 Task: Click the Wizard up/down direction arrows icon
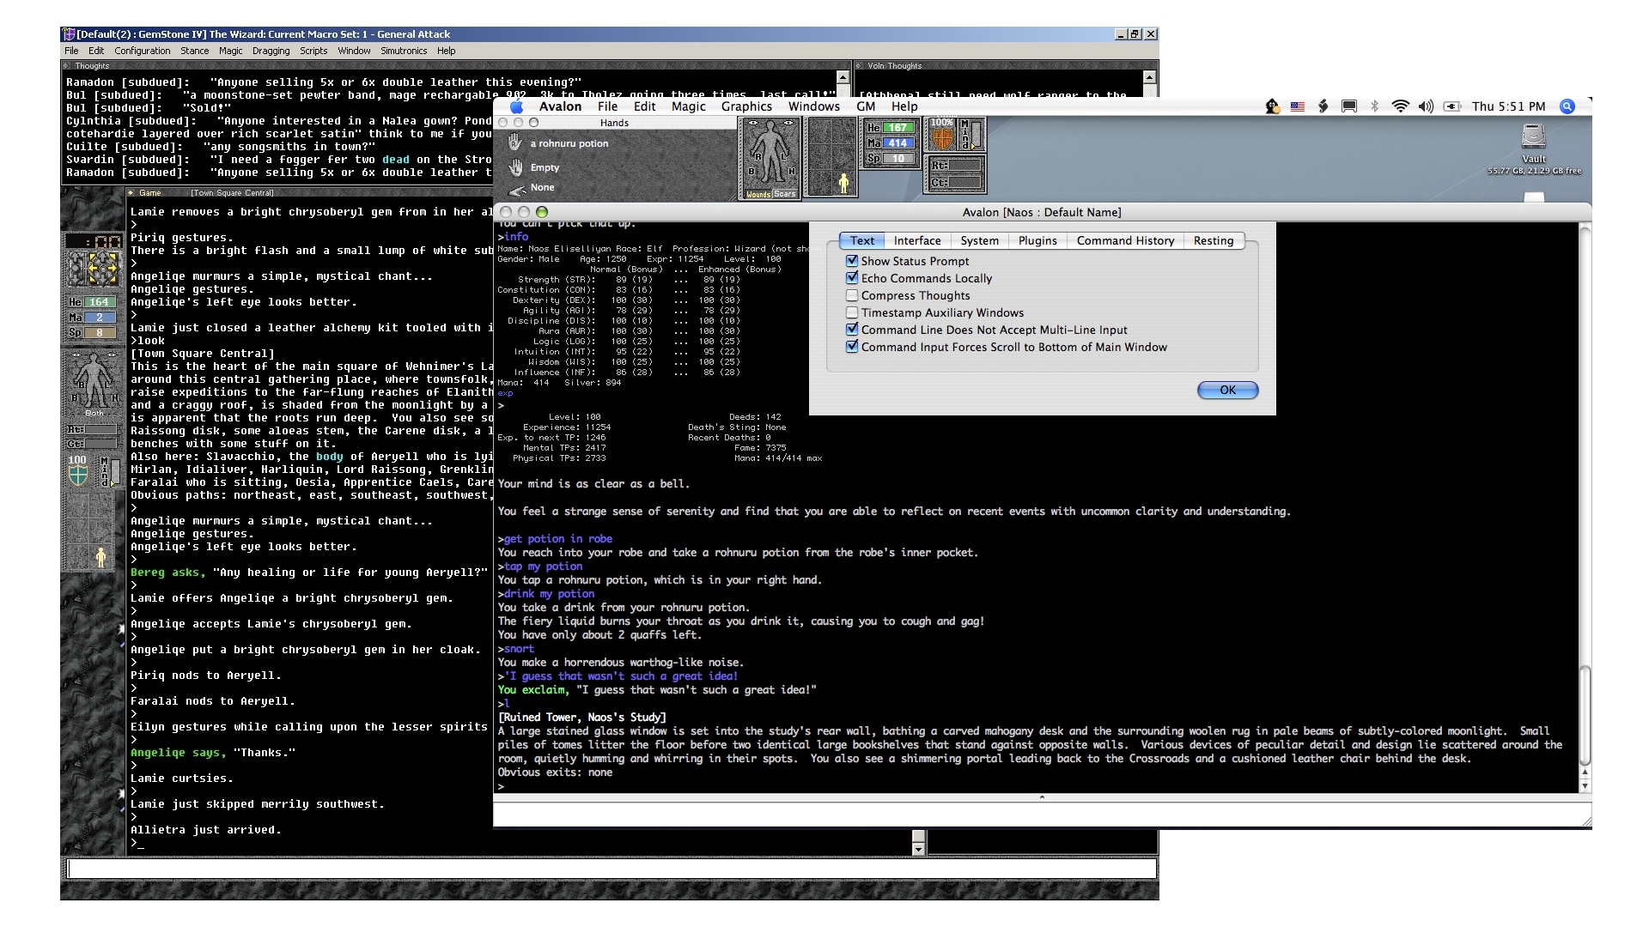point(77,269)
